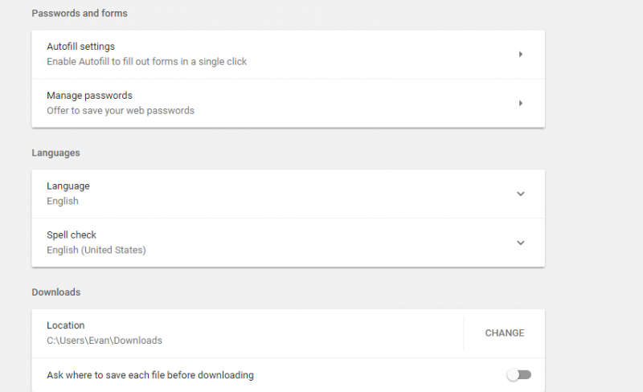
Task: Click 'Offer to save your web passwords' text
Action: [x=121, y=110]
